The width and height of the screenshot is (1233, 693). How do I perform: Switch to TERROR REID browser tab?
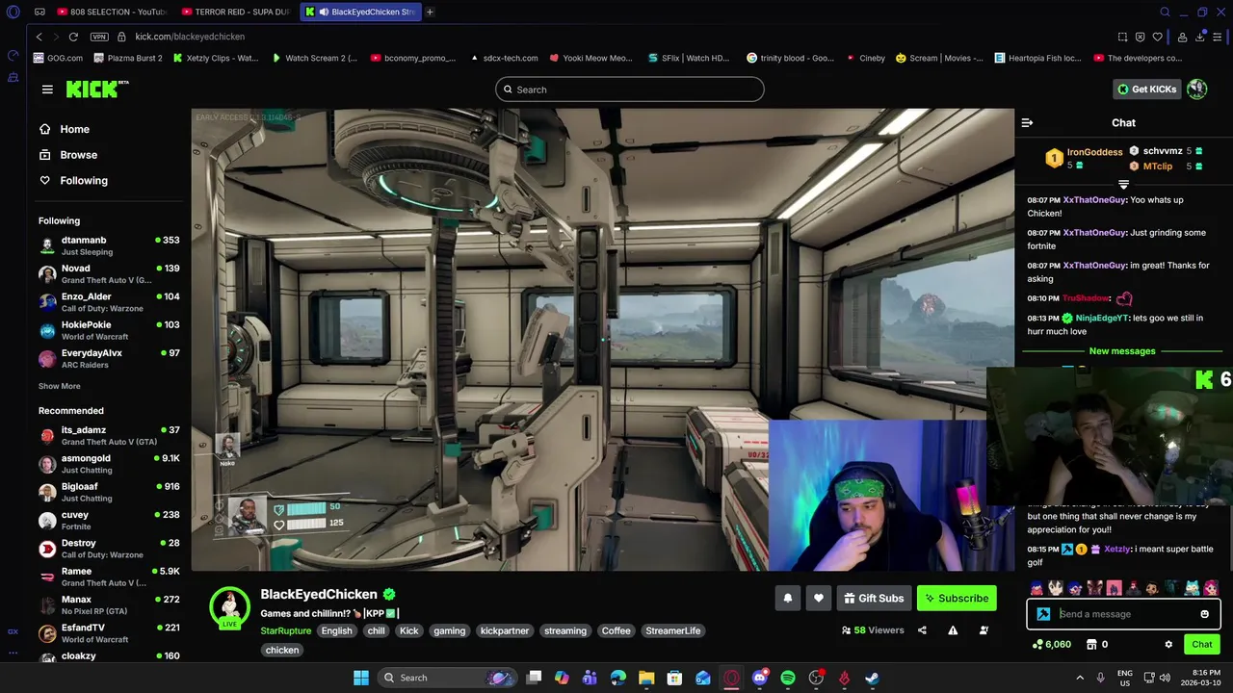click(x=236, y=12)
